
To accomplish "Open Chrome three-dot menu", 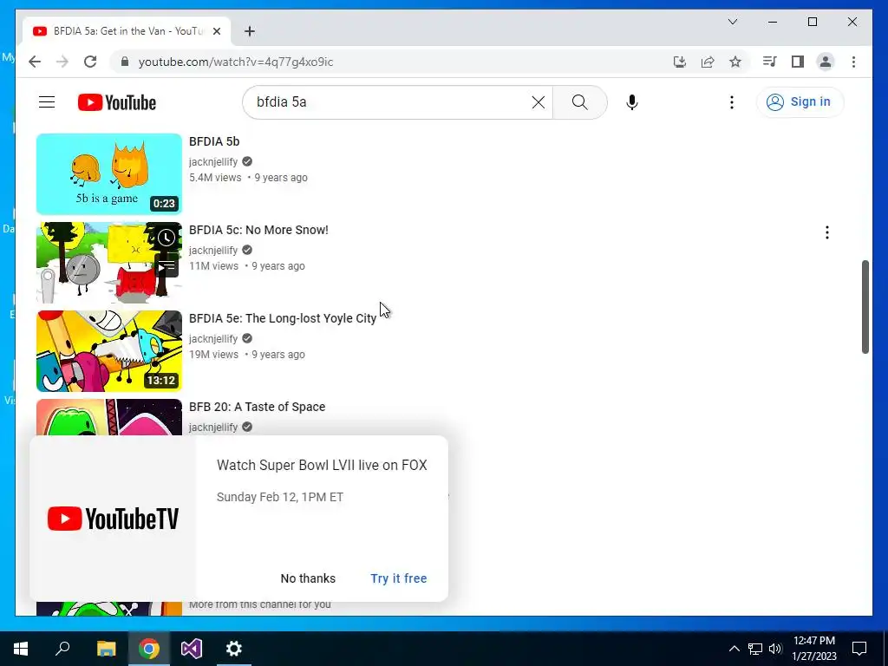I will click(853, 62).
